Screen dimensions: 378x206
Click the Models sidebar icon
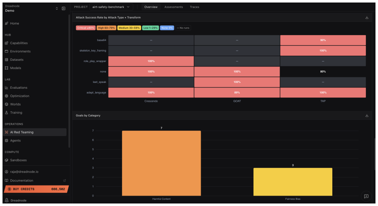(x=7, y=68)
